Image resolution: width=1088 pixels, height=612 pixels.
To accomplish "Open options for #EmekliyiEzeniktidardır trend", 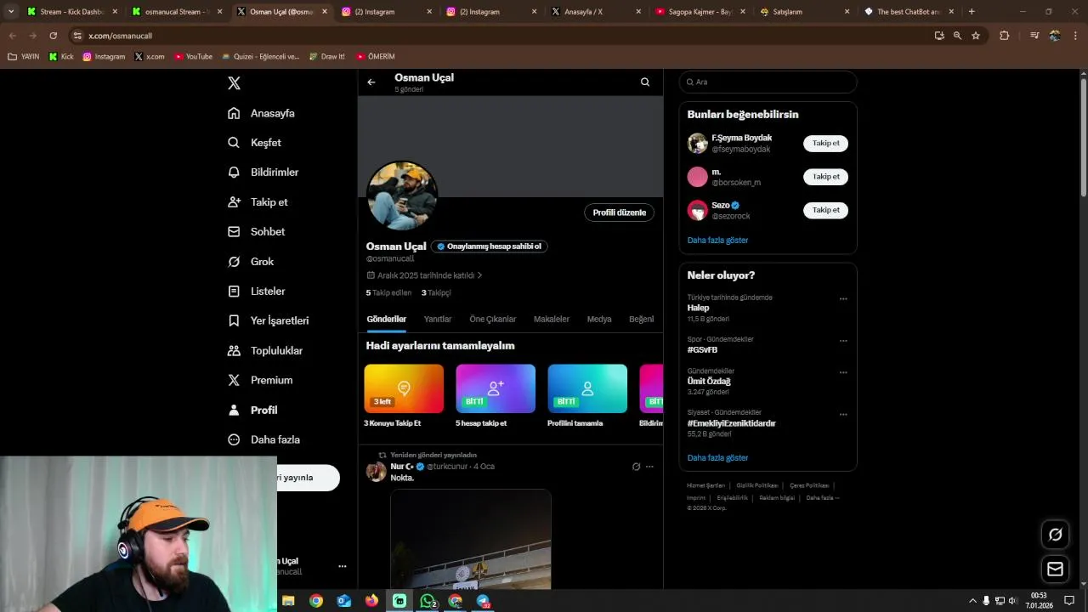I will pos(843,415).
